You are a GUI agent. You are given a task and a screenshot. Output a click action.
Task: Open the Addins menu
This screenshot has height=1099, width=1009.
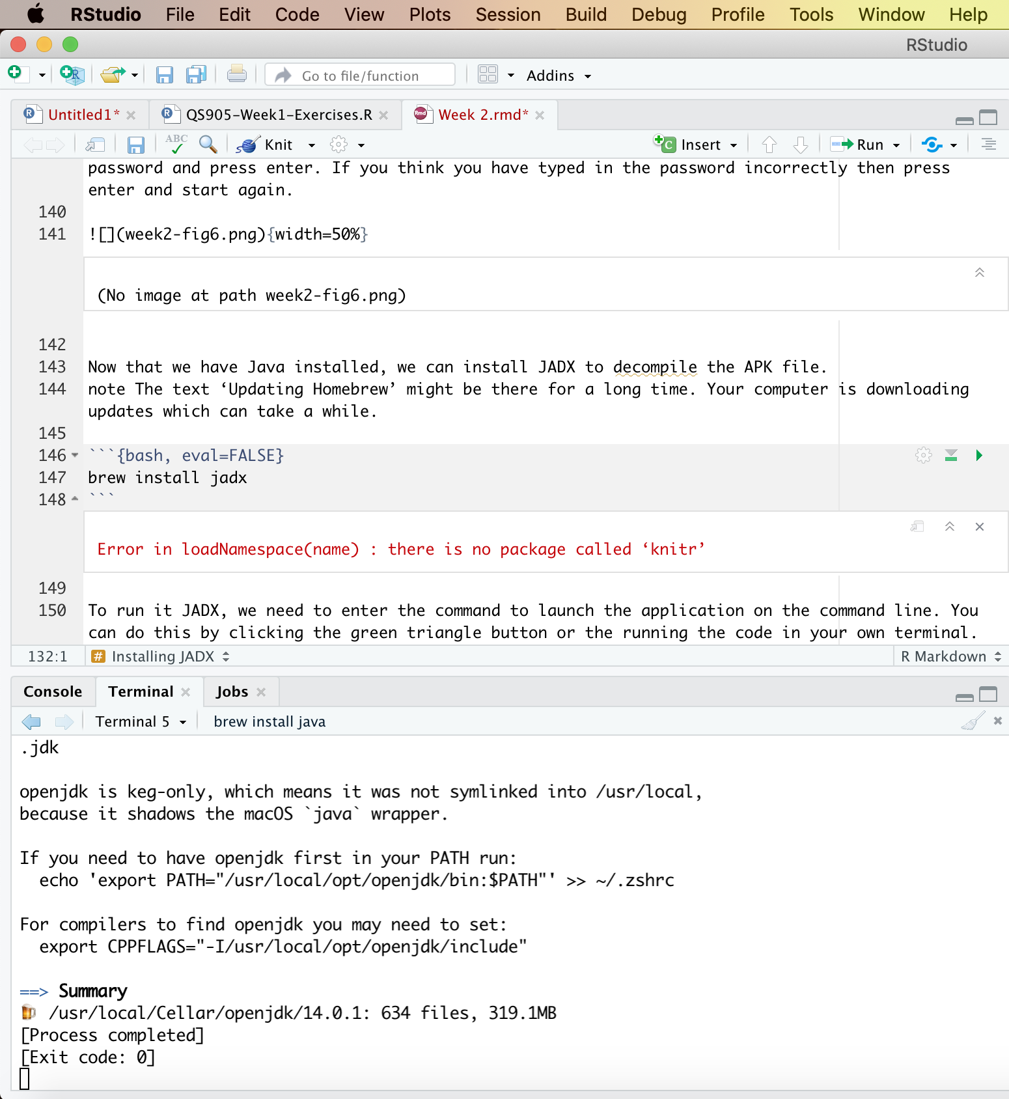pyautogui.click(x=559, y=76)
